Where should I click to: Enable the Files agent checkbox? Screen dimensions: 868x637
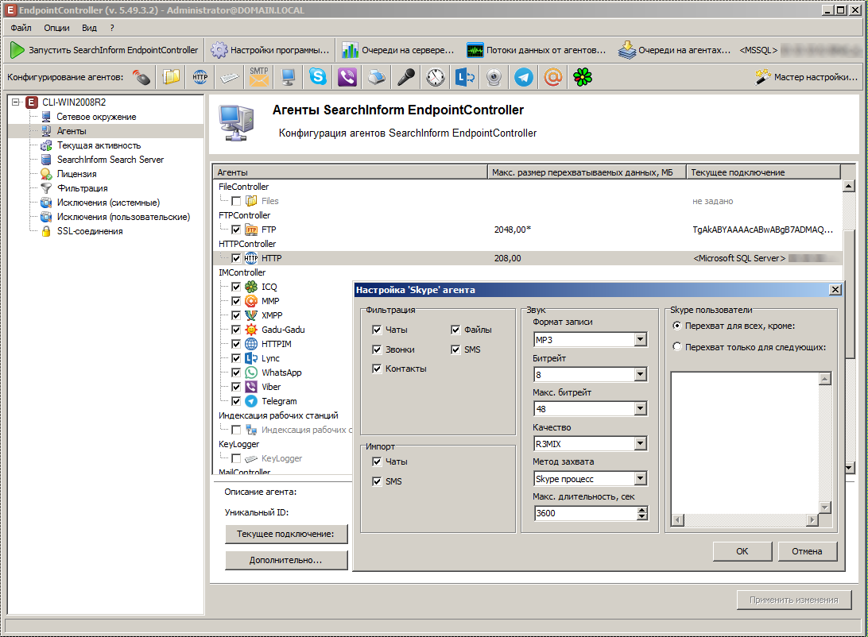point(236,201)
